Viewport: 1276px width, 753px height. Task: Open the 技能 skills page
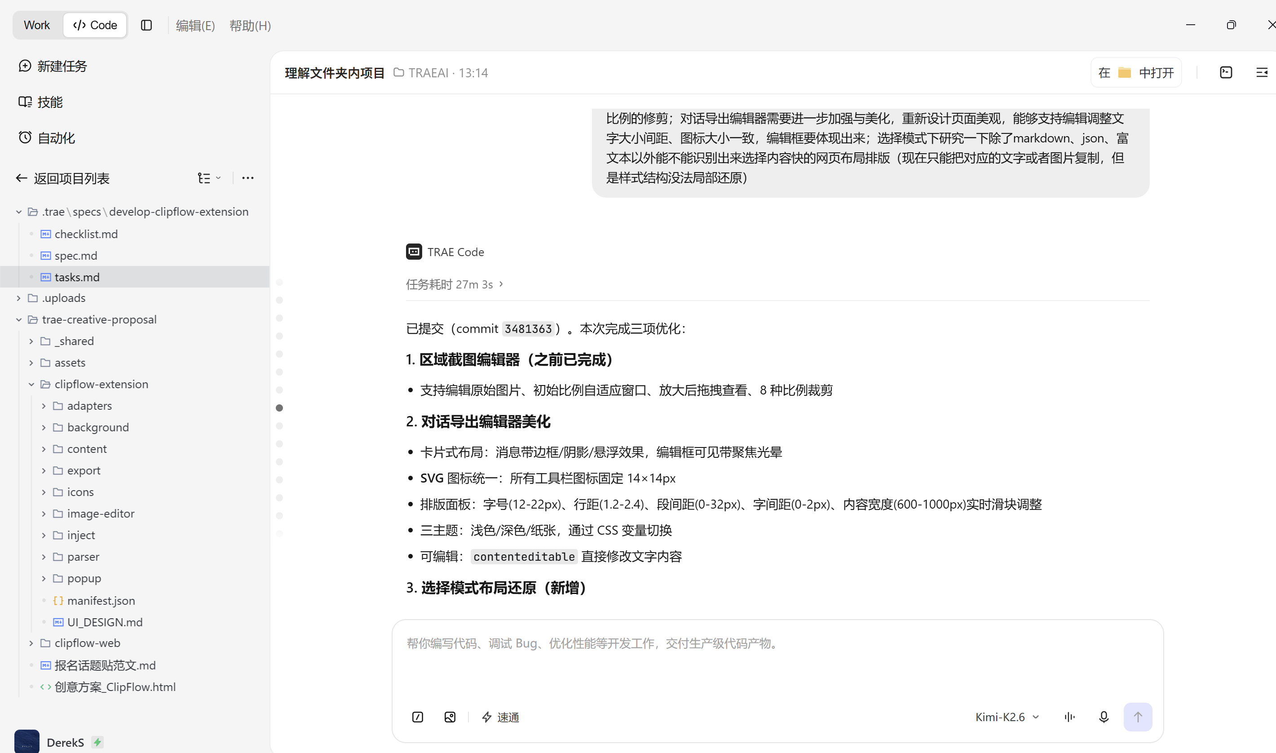point(40,102)
